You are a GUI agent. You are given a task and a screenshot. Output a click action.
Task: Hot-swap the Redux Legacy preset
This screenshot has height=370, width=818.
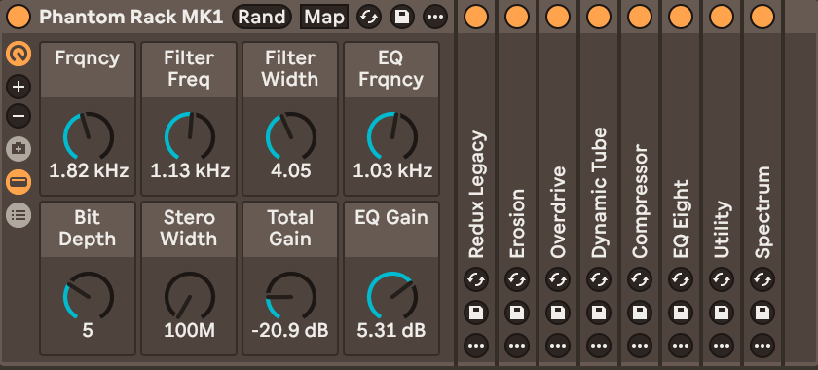[476, 279]
